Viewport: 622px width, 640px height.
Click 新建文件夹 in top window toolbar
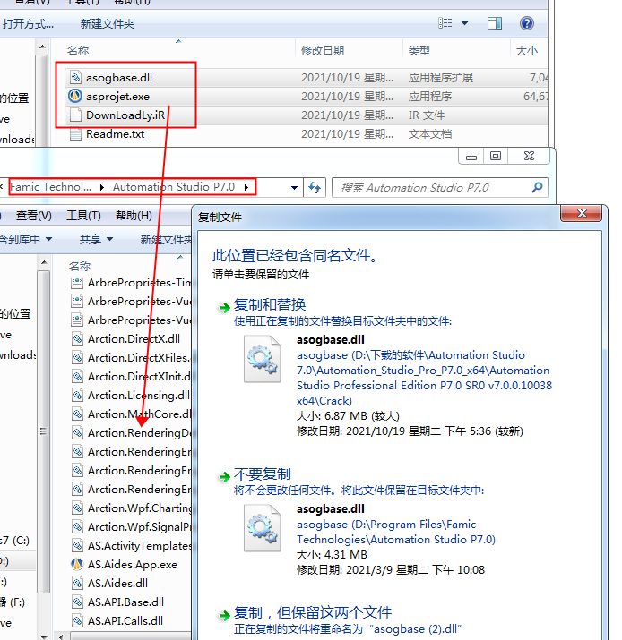[108, 24]
